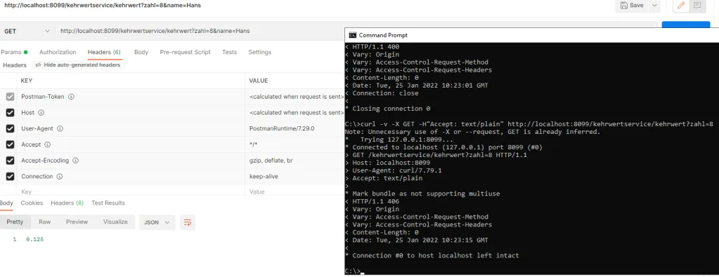The height and width of the screenshot is (277, 719).
Task: Click the wrap lines icon
Action: (x=188, y=222)
